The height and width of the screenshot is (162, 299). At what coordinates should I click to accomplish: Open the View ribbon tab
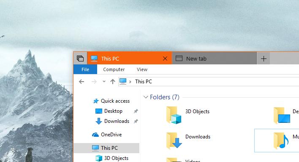pos(142,69)
